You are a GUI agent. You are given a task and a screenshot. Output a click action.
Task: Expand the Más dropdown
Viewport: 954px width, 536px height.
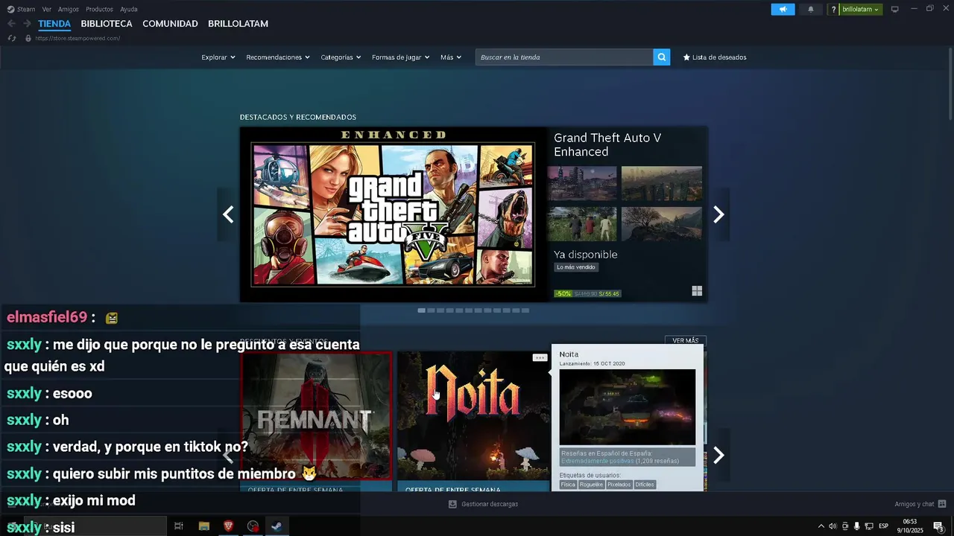pos(451,57)
